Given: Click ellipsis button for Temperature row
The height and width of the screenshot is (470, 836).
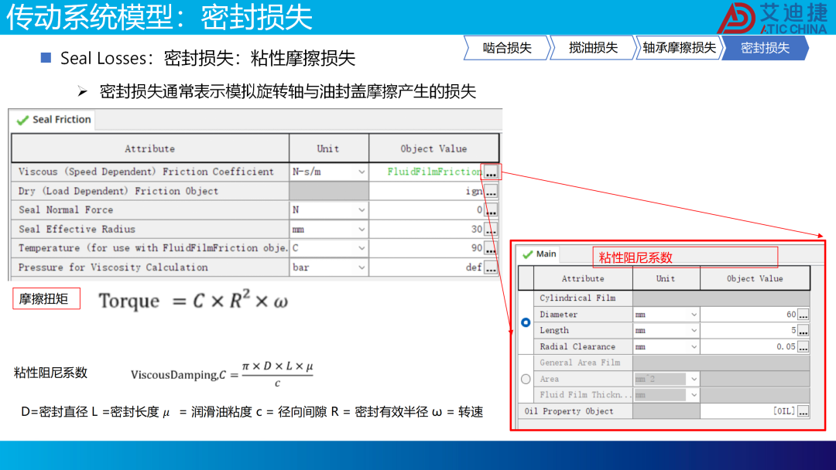Looking at the screenshot, I should point(491,249).
